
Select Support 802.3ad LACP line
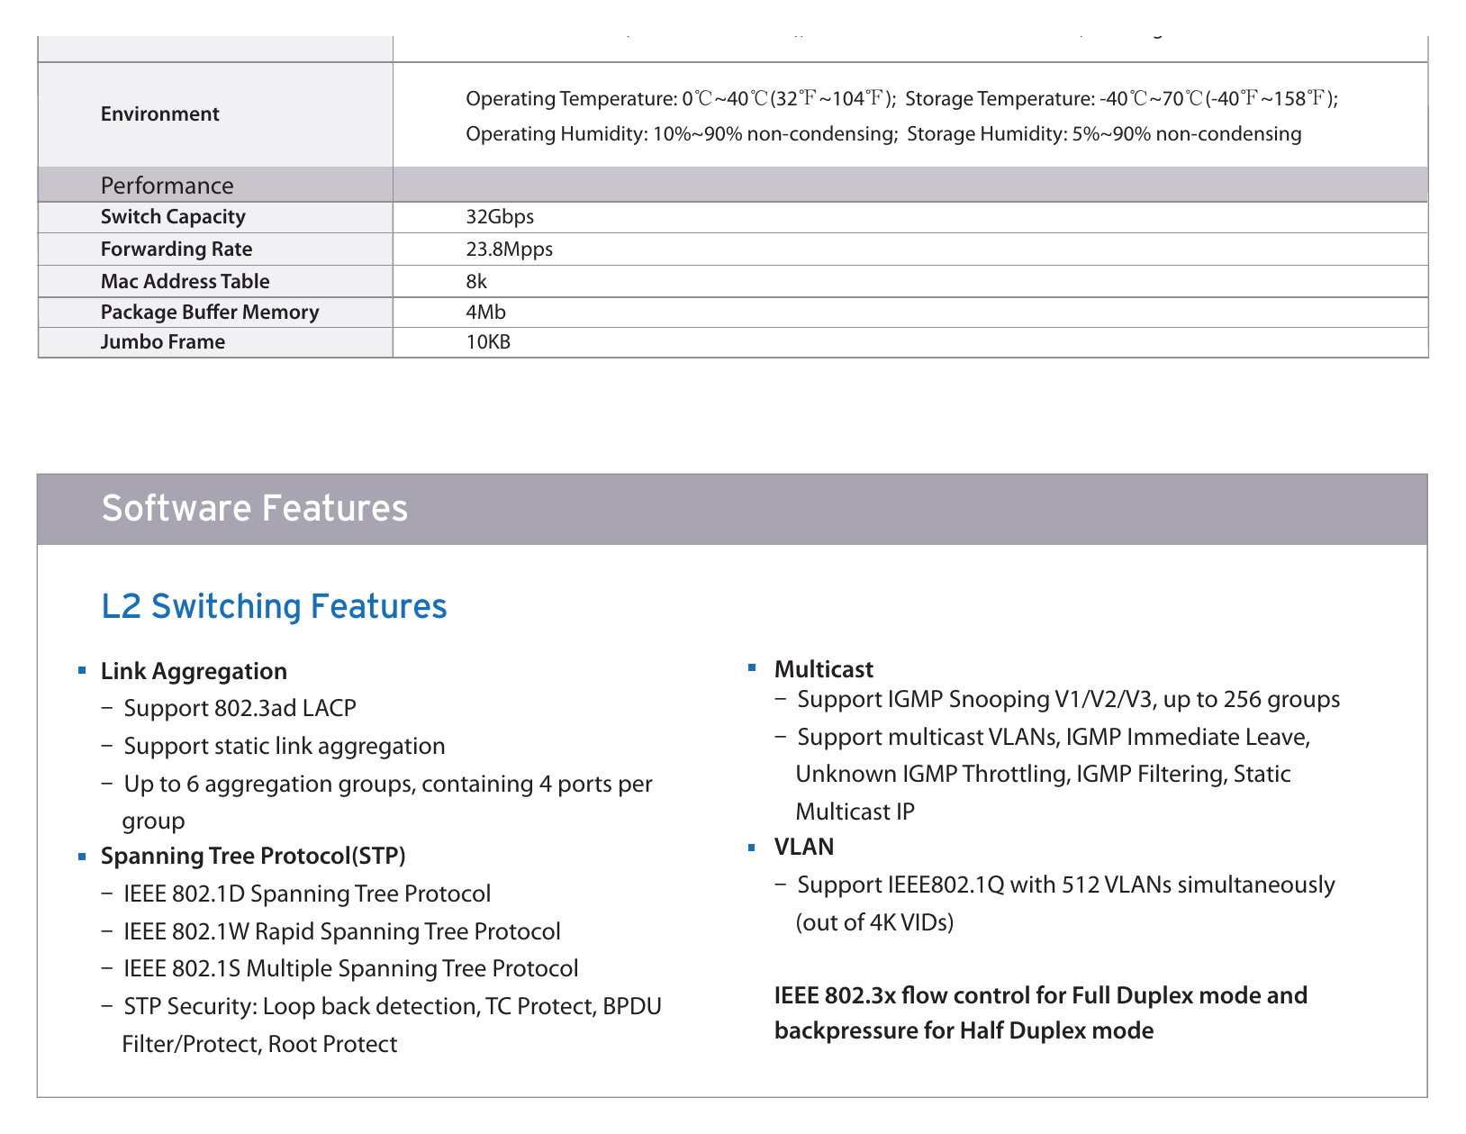point(240,708)
